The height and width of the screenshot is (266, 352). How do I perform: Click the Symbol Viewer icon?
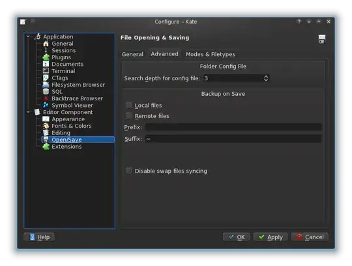(46, 105)
